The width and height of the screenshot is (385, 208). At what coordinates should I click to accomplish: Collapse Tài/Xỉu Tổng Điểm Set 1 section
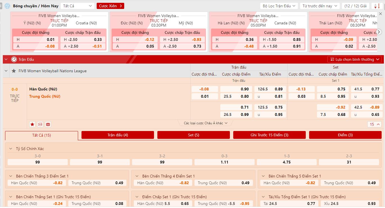263,197
